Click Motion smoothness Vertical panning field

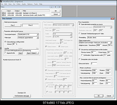click(x=95, y=73)
